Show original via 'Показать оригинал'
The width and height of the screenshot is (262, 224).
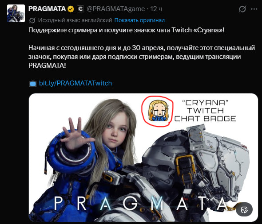coord(139,20)
